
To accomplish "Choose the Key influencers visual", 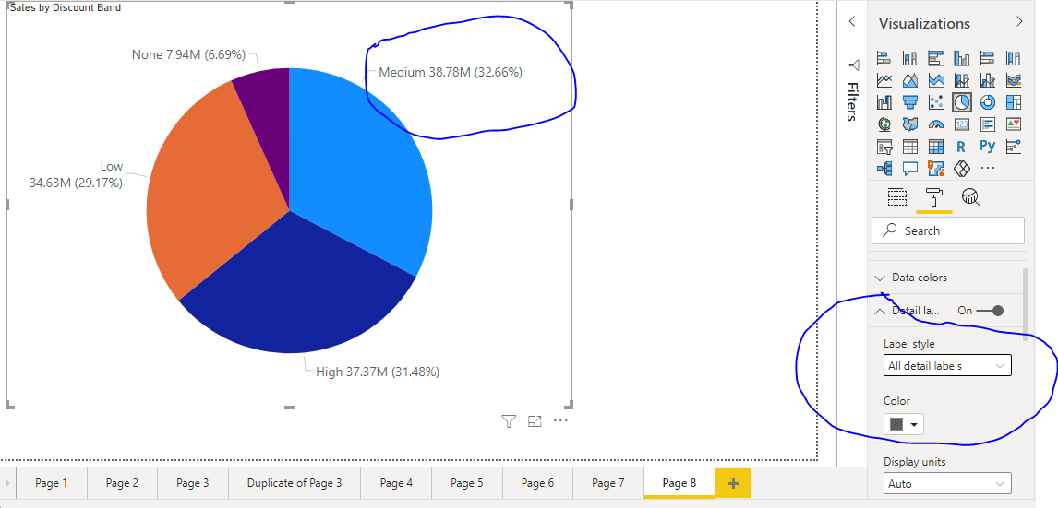I will (x=1013, y=147).
